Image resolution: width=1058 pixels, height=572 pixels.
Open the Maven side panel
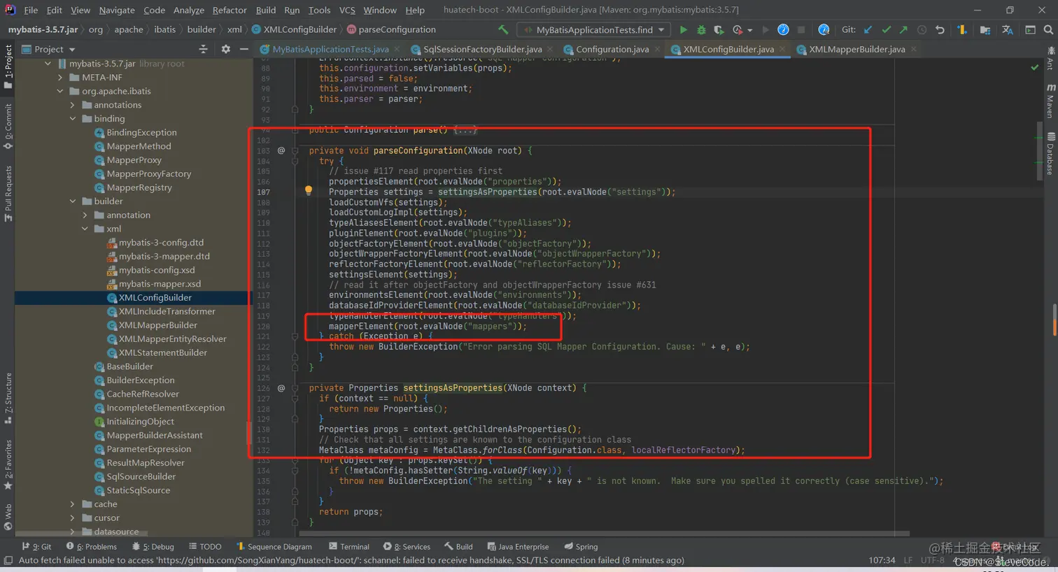tap(1050, 101)
